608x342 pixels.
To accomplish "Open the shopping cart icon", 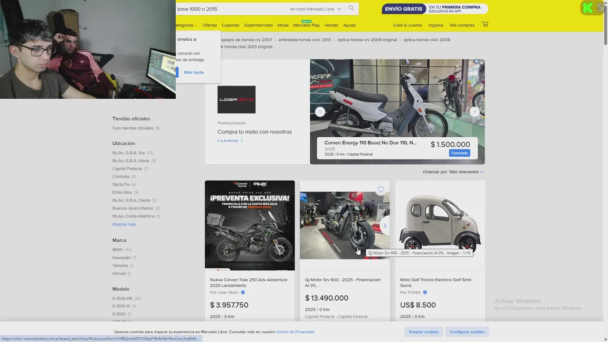I will pos(485,24).
